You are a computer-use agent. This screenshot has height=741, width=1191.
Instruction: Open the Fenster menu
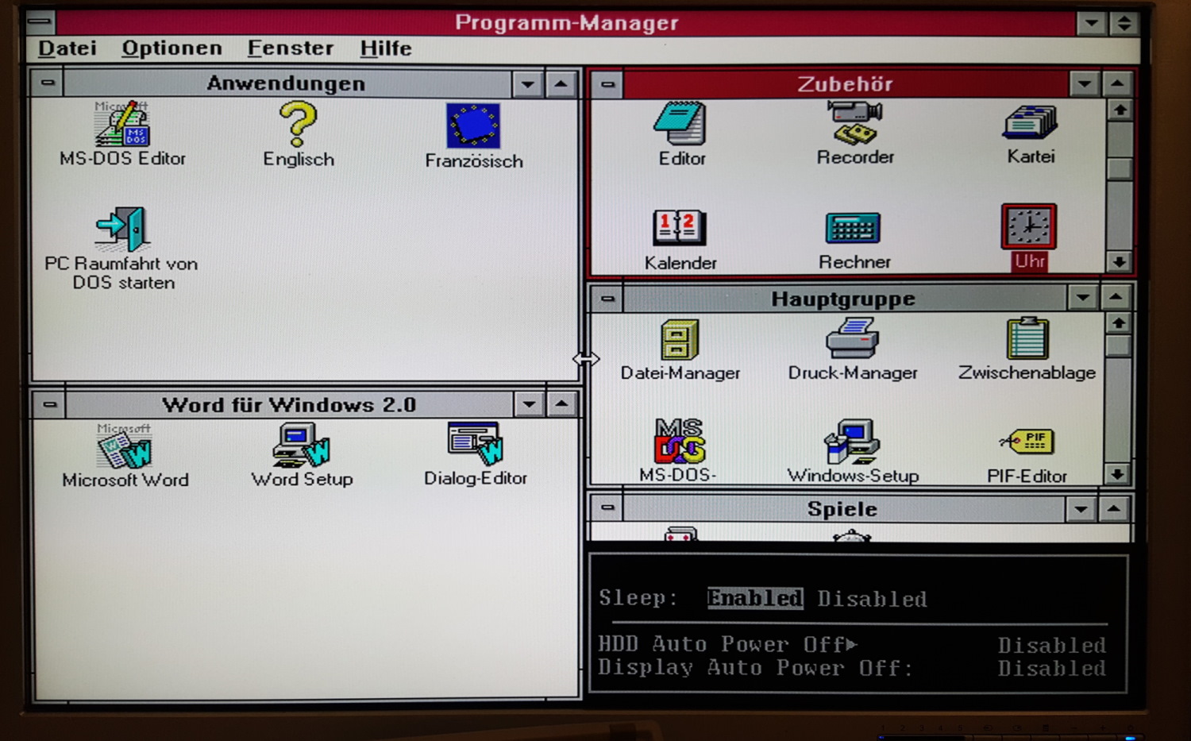coord(291,48)
